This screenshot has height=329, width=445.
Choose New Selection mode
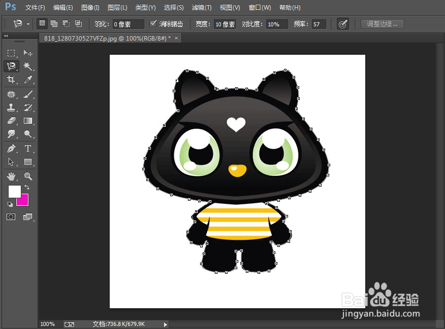42,23
